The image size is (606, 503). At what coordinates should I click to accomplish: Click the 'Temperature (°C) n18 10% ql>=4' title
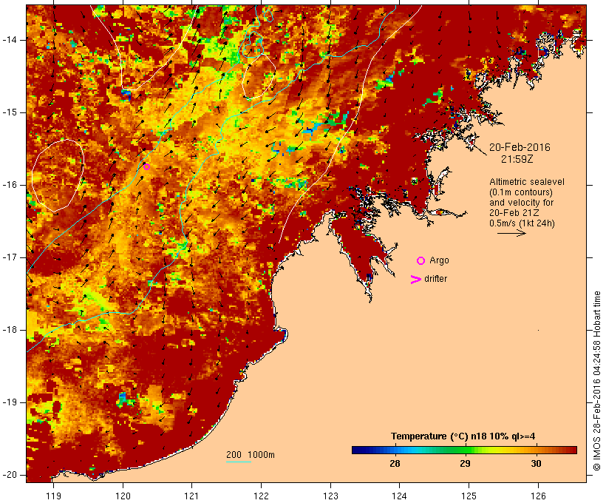click(463, 436)
